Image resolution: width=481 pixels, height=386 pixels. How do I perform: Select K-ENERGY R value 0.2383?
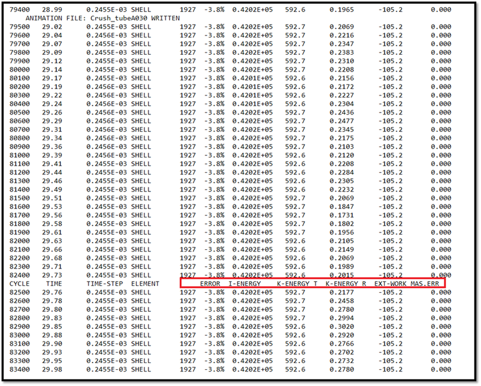point(342,52)
